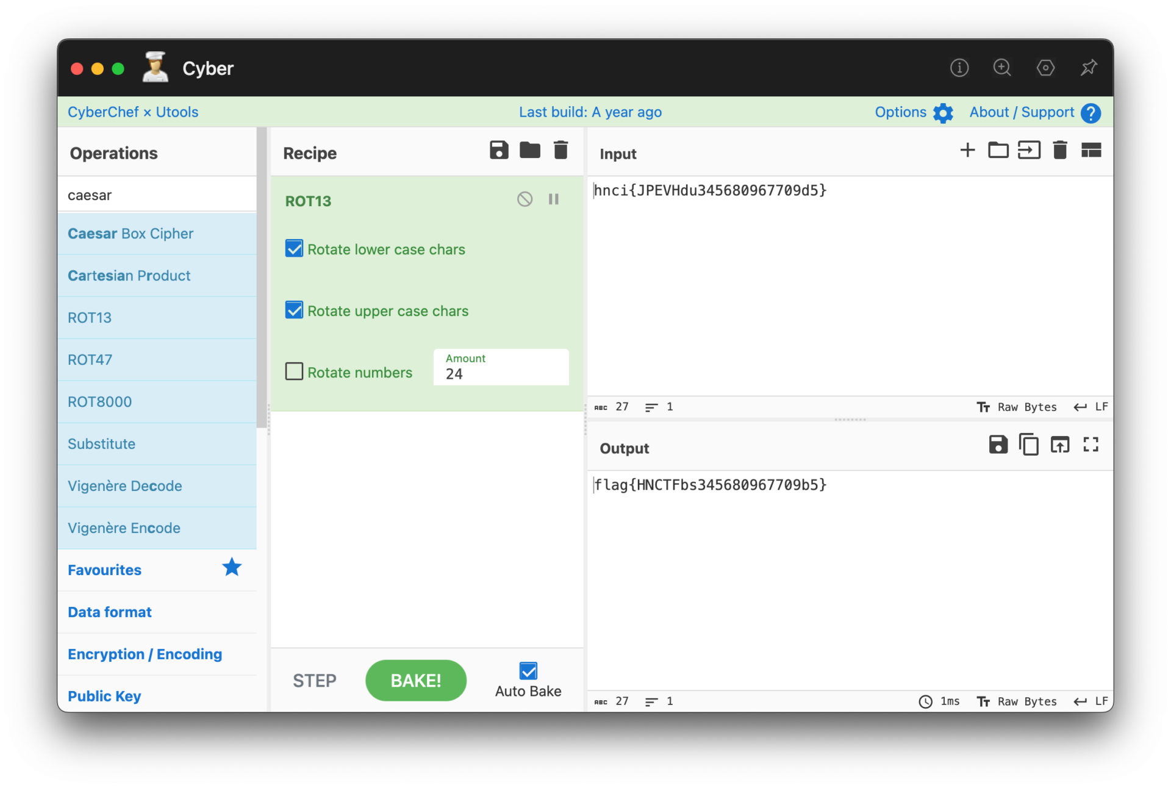Image resolution: width=1171 pixels, height=788 pixels.
Task: Clear recipe with trash icon
Action: click(x=560, y=150)
